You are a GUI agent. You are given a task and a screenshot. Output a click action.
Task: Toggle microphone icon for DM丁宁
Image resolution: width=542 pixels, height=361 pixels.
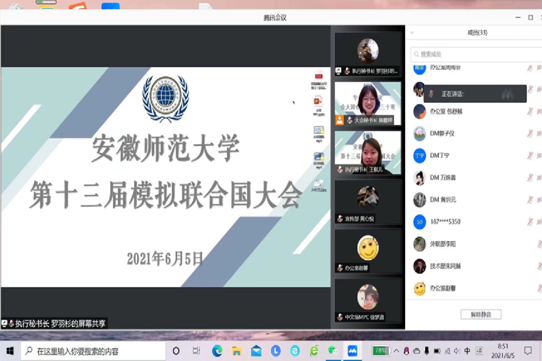pos(530,156)
